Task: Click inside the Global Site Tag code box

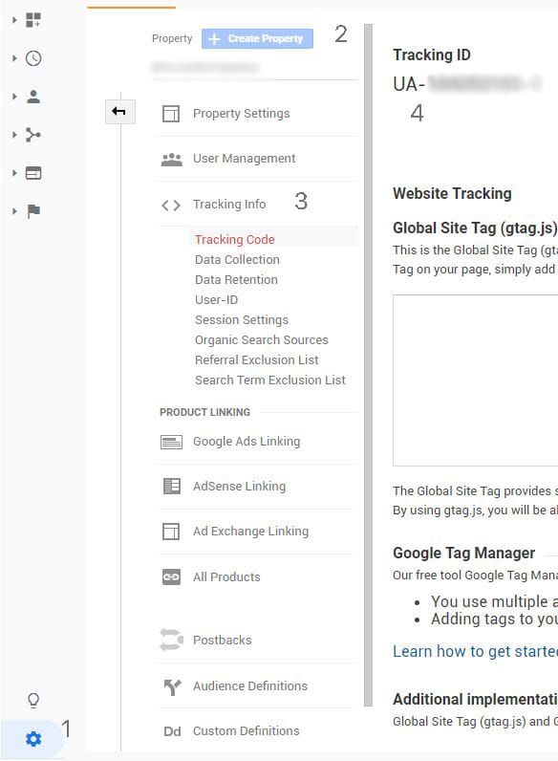Action: point(476,380)
